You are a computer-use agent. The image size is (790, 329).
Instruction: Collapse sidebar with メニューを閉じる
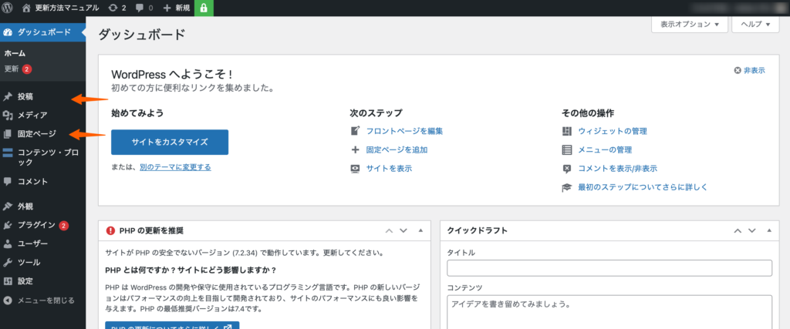(x=46, y=300)
